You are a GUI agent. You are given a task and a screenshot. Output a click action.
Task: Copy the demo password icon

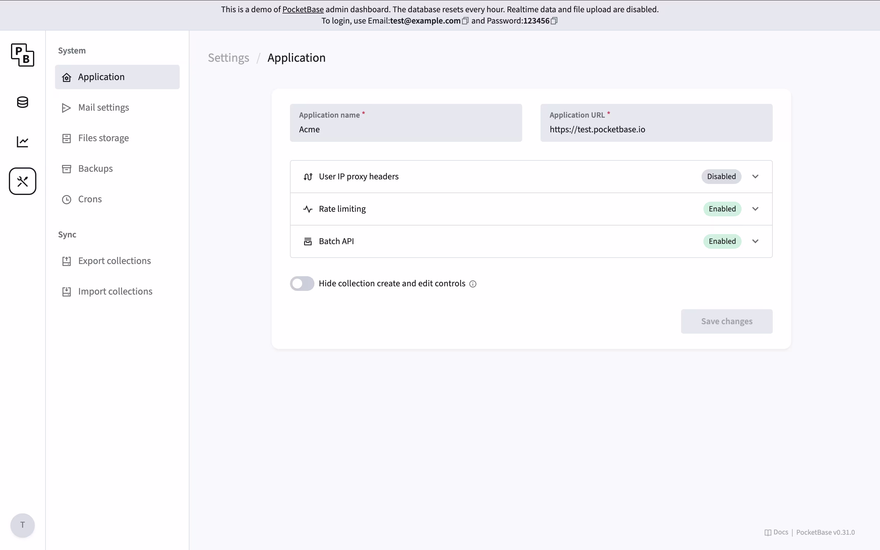click(554, 21)
